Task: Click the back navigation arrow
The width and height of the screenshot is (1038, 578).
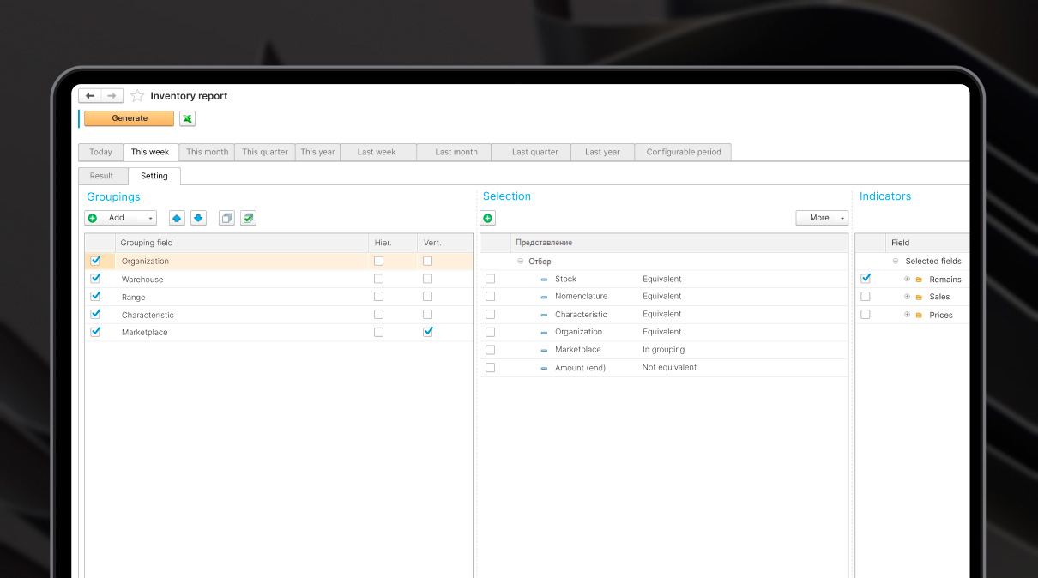Action: 90,96
